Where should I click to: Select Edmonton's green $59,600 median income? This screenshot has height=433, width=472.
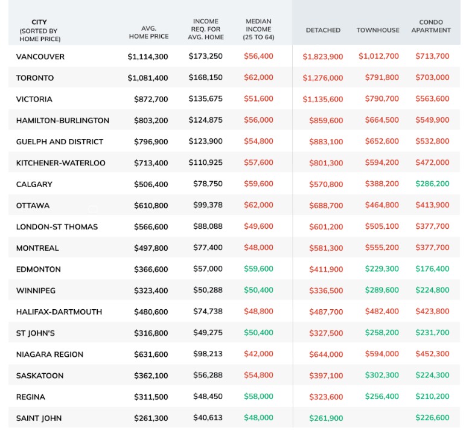(258, 269)
